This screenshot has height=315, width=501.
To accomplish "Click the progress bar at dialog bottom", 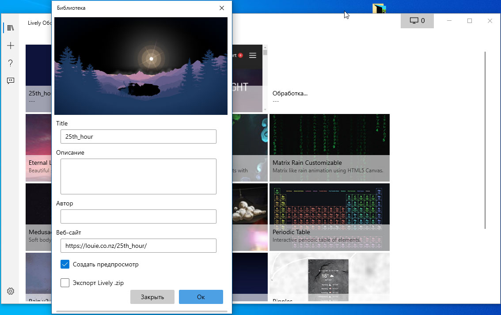I will (141, 311).
